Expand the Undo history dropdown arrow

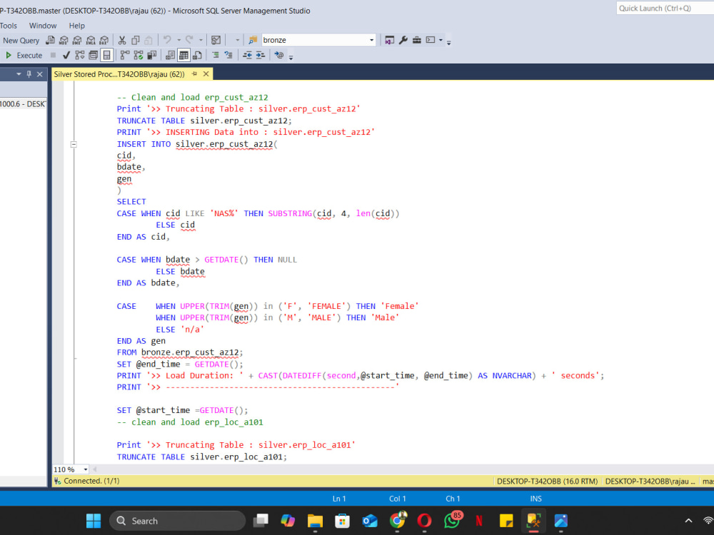point(178,40)
